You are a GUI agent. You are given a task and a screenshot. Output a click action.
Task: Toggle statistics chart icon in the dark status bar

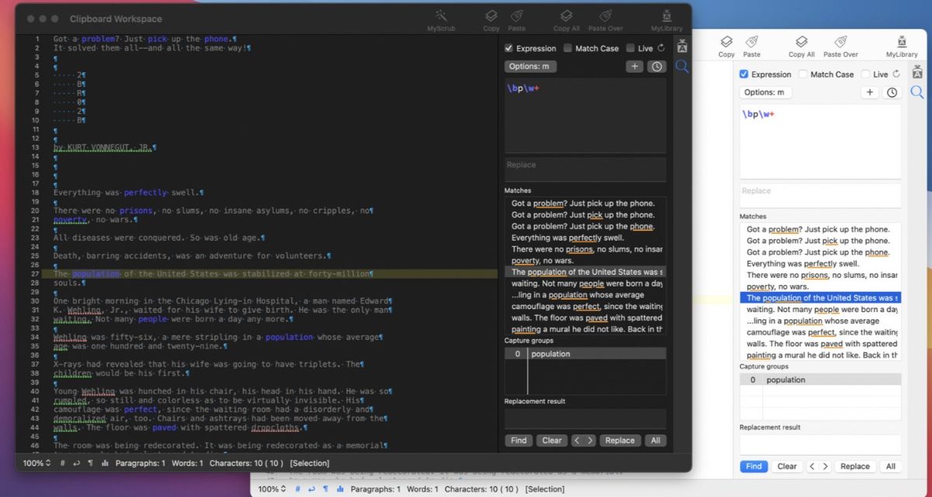pos(104,463)
